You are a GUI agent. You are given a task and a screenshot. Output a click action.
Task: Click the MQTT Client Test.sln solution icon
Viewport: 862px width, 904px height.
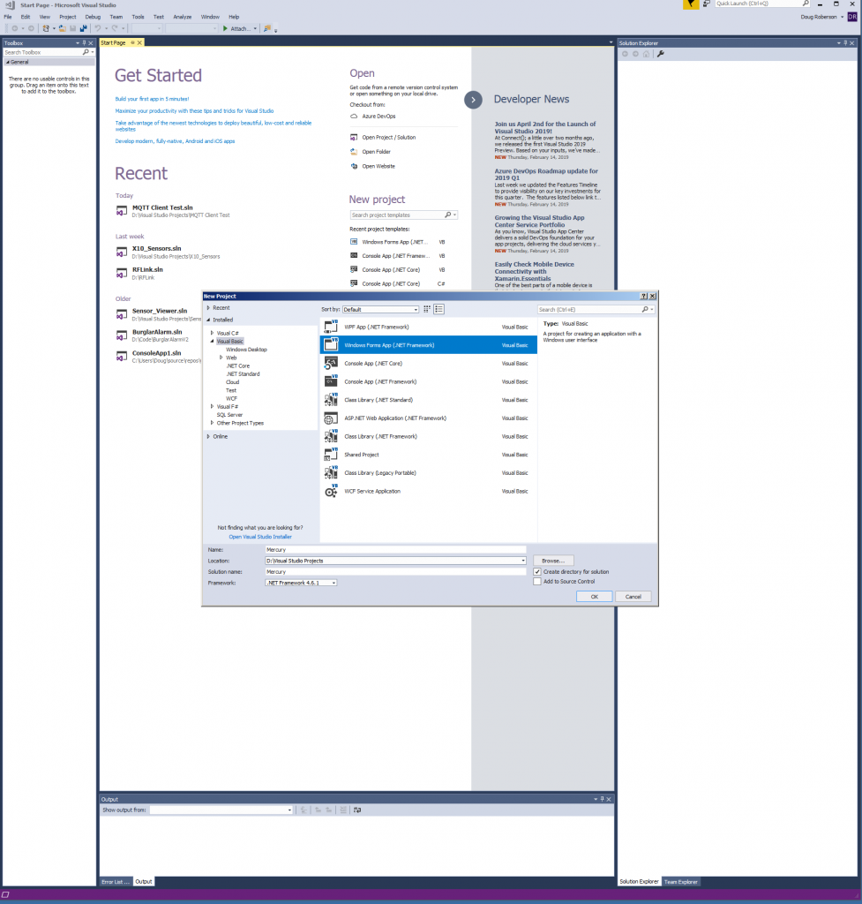[x=122, y=211]
